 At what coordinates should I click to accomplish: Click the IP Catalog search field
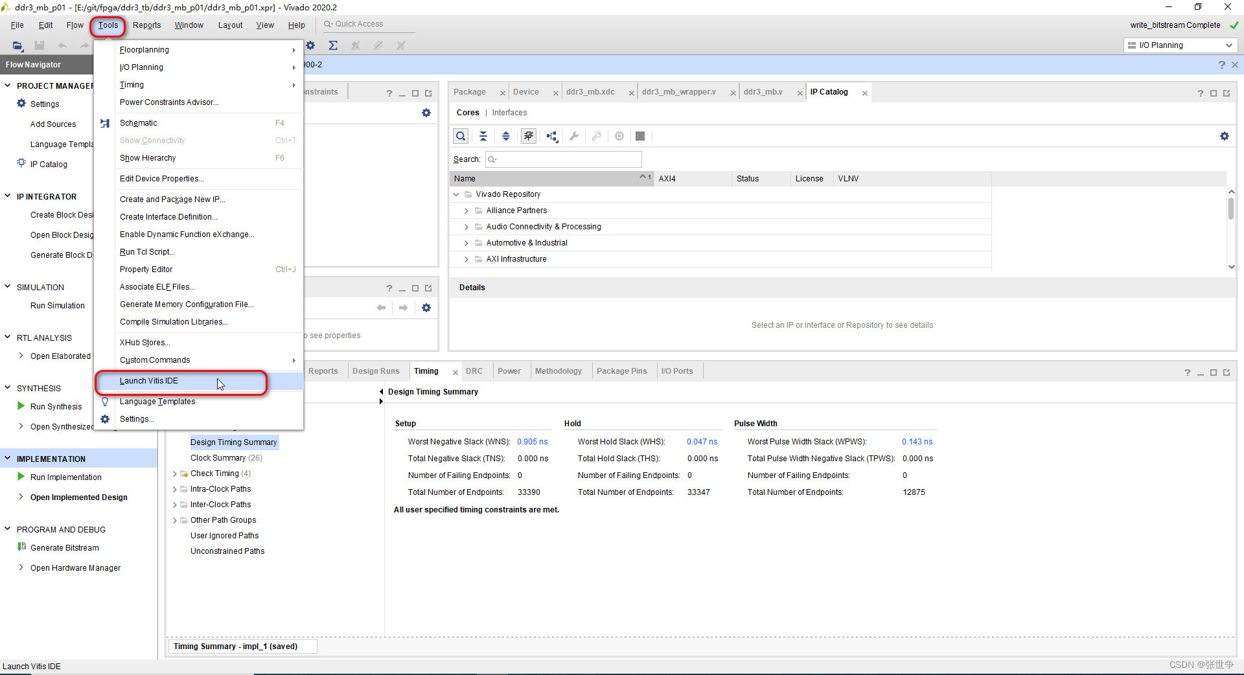click(x=564, y=159)
